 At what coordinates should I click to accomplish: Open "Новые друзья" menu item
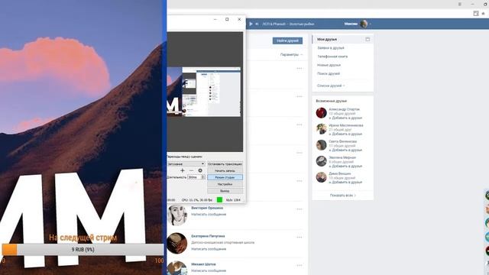click(329, 65)
